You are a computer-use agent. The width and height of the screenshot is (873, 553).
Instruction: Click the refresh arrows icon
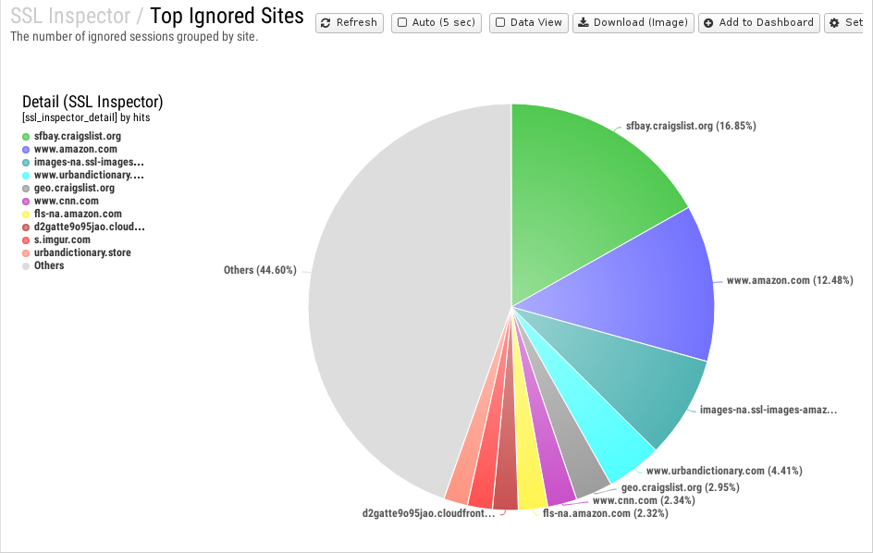326,23
